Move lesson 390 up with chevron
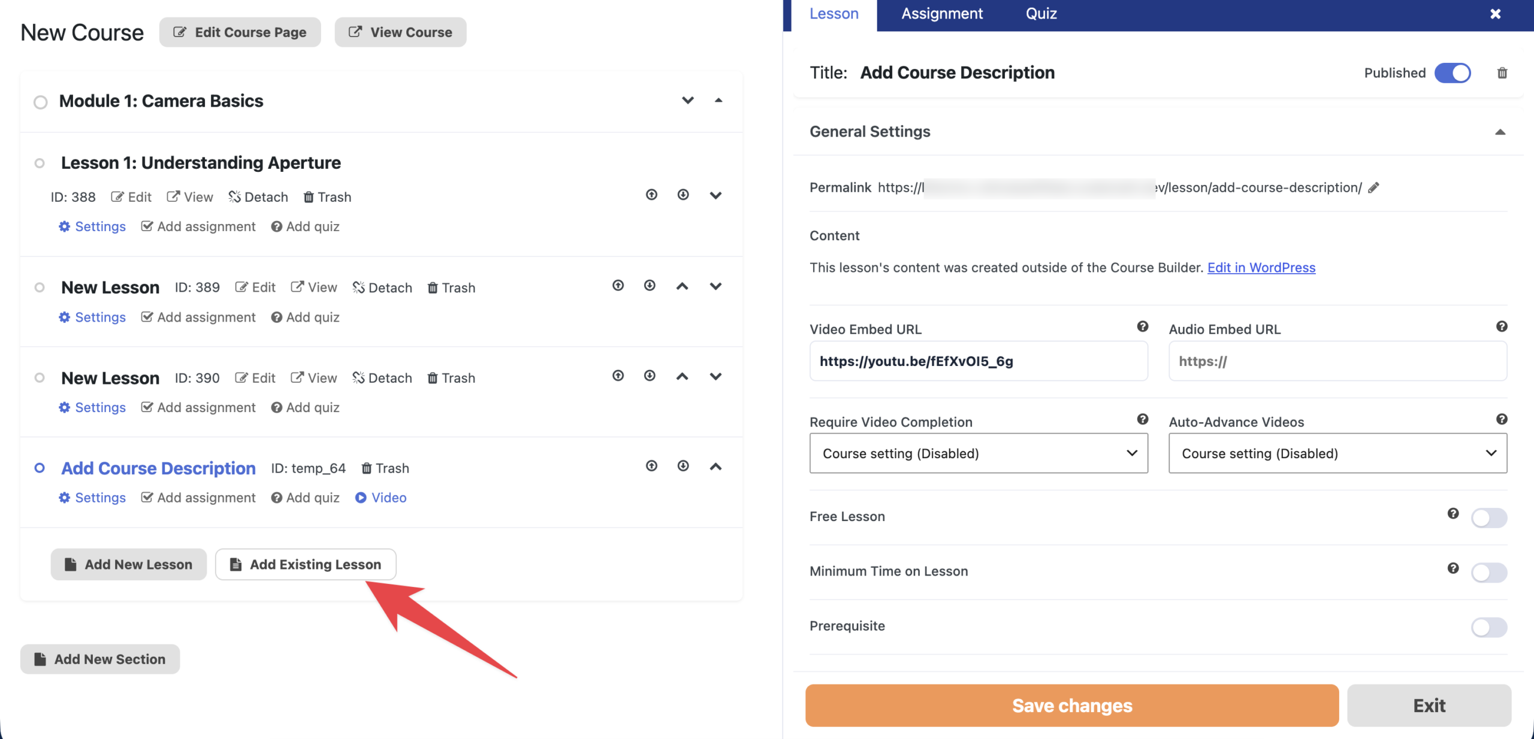This screenshot has height=739, width=1534. tap(682, 376)
